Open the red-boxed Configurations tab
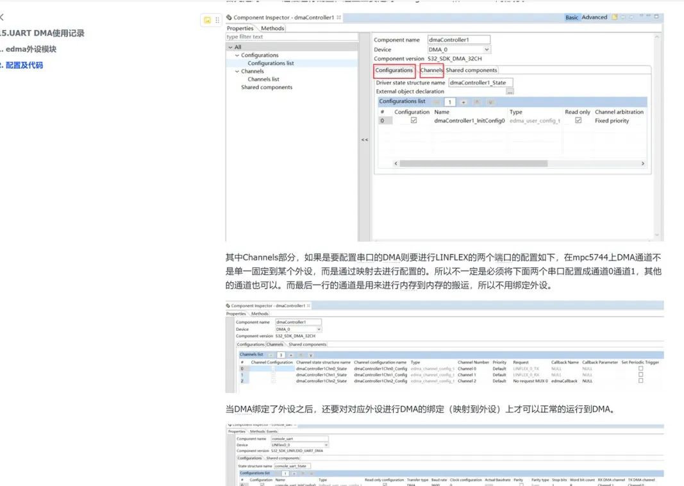 (x=394, y=71)
